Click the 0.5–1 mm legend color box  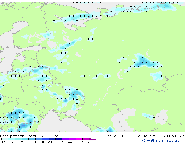(x=12, y=139)
